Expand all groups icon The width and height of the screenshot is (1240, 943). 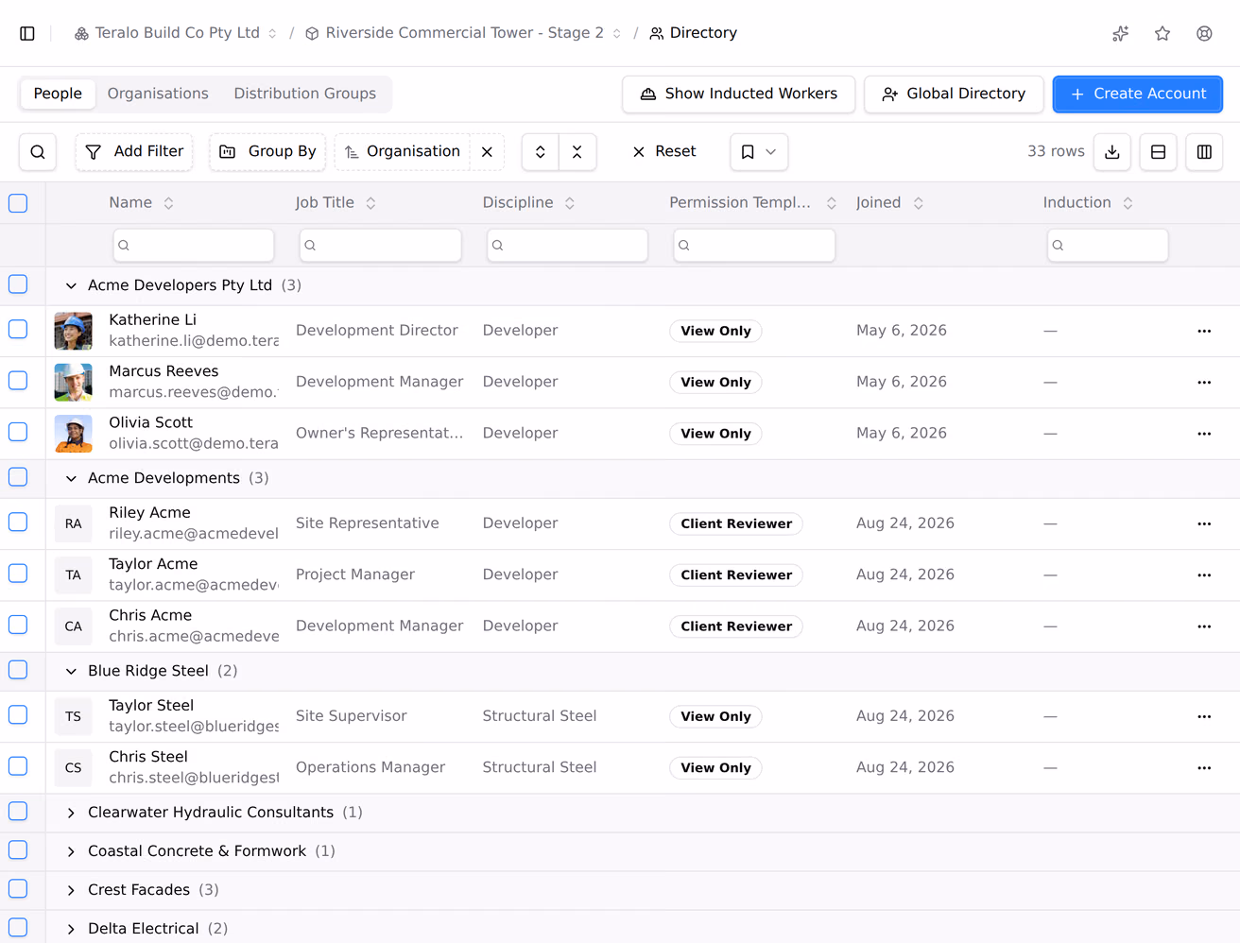coord(541,152)
